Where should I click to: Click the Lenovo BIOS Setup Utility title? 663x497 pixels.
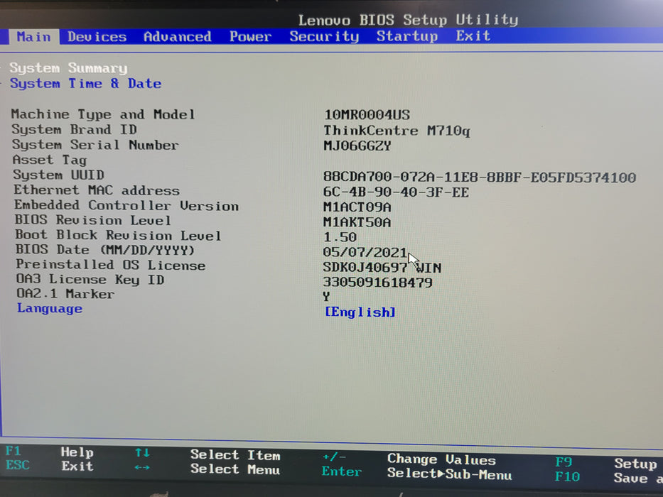[408, 20]
